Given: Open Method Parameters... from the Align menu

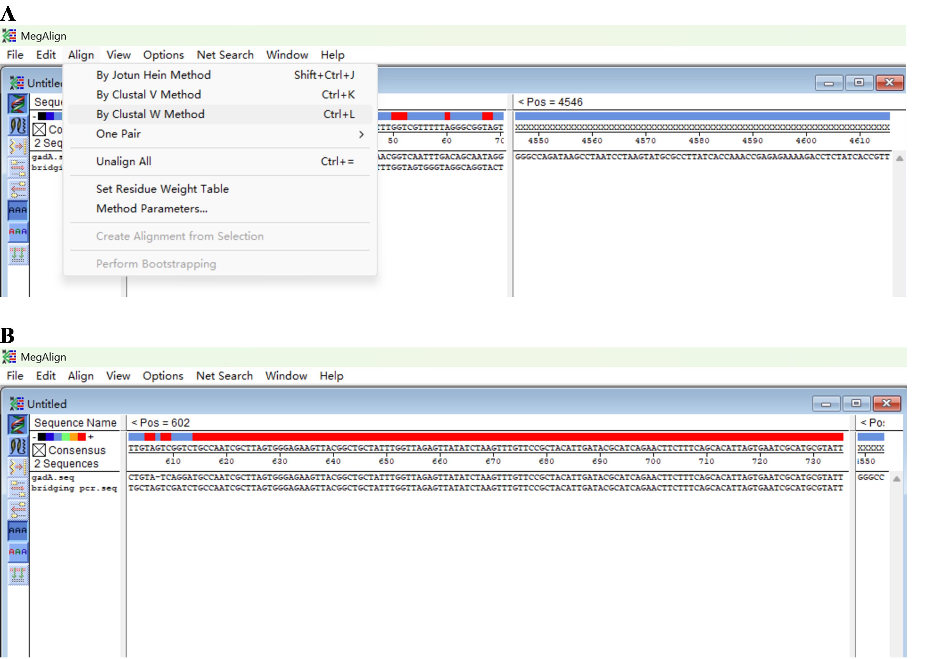Looking at the screenshot, I should [152, 209].
